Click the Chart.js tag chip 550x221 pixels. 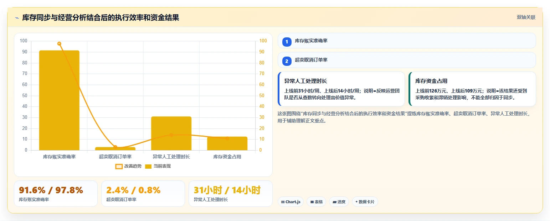(x=291, y=202)
